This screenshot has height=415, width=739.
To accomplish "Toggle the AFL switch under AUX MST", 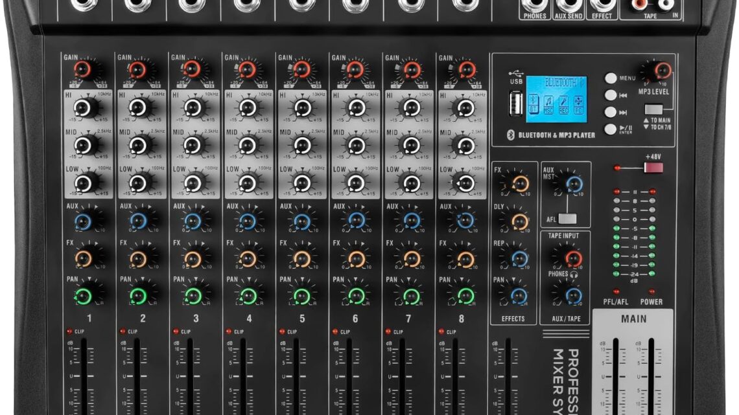I will tap(567, 218).
